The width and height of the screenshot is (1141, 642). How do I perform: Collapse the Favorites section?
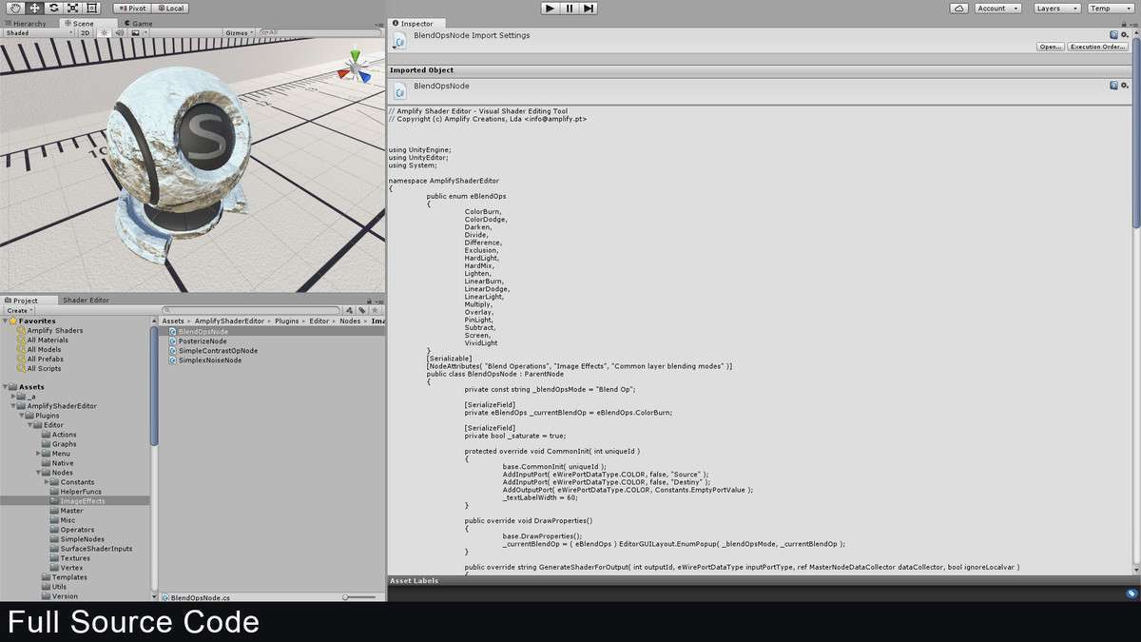click(5, 321)
